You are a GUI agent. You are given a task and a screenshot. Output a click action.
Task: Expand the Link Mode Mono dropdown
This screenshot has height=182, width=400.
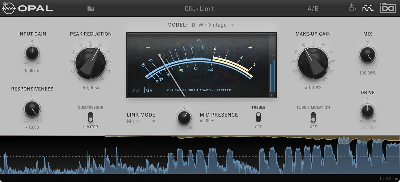coord(141,122)
